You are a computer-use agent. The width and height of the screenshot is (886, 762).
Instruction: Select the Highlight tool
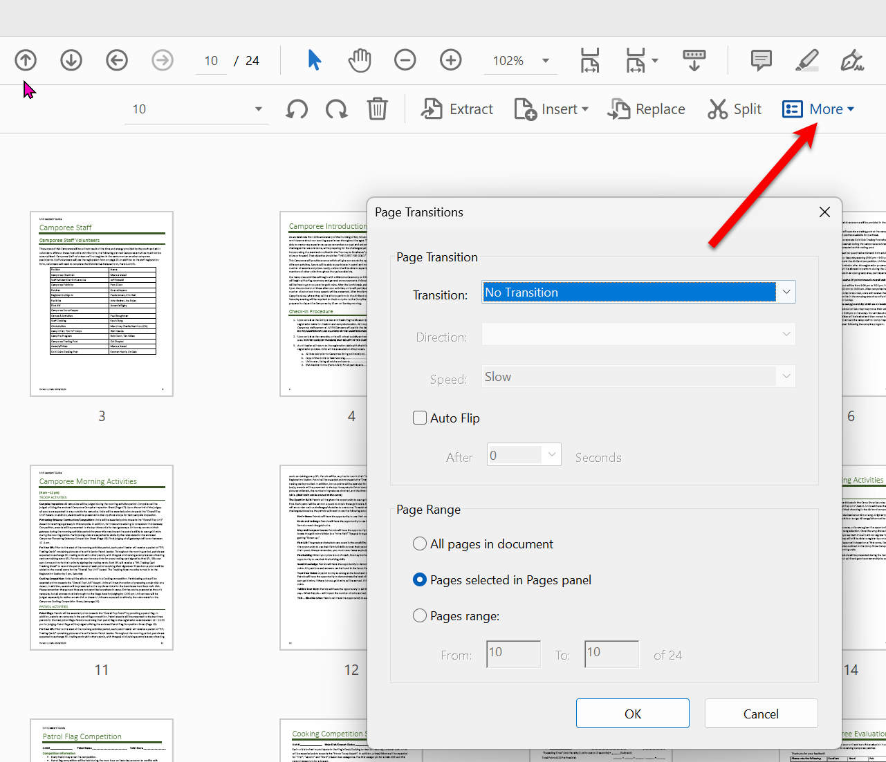[806, 60]
